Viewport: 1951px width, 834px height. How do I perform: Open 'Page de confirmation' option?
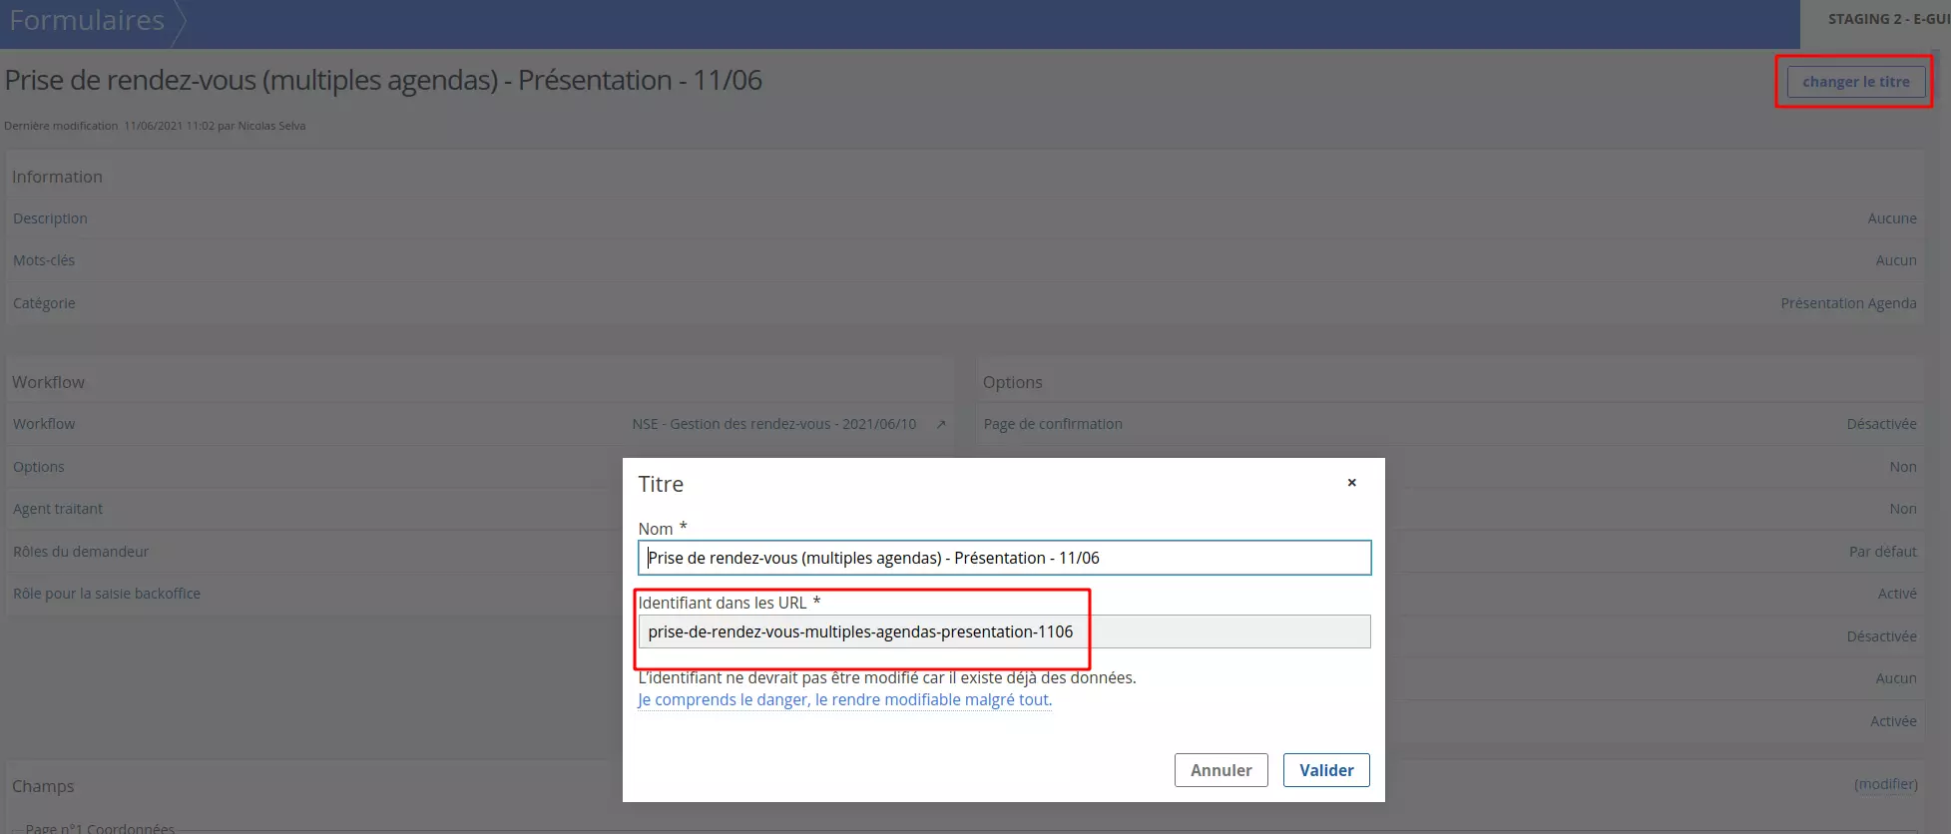pyautogui.click(x=1450, y=424)
